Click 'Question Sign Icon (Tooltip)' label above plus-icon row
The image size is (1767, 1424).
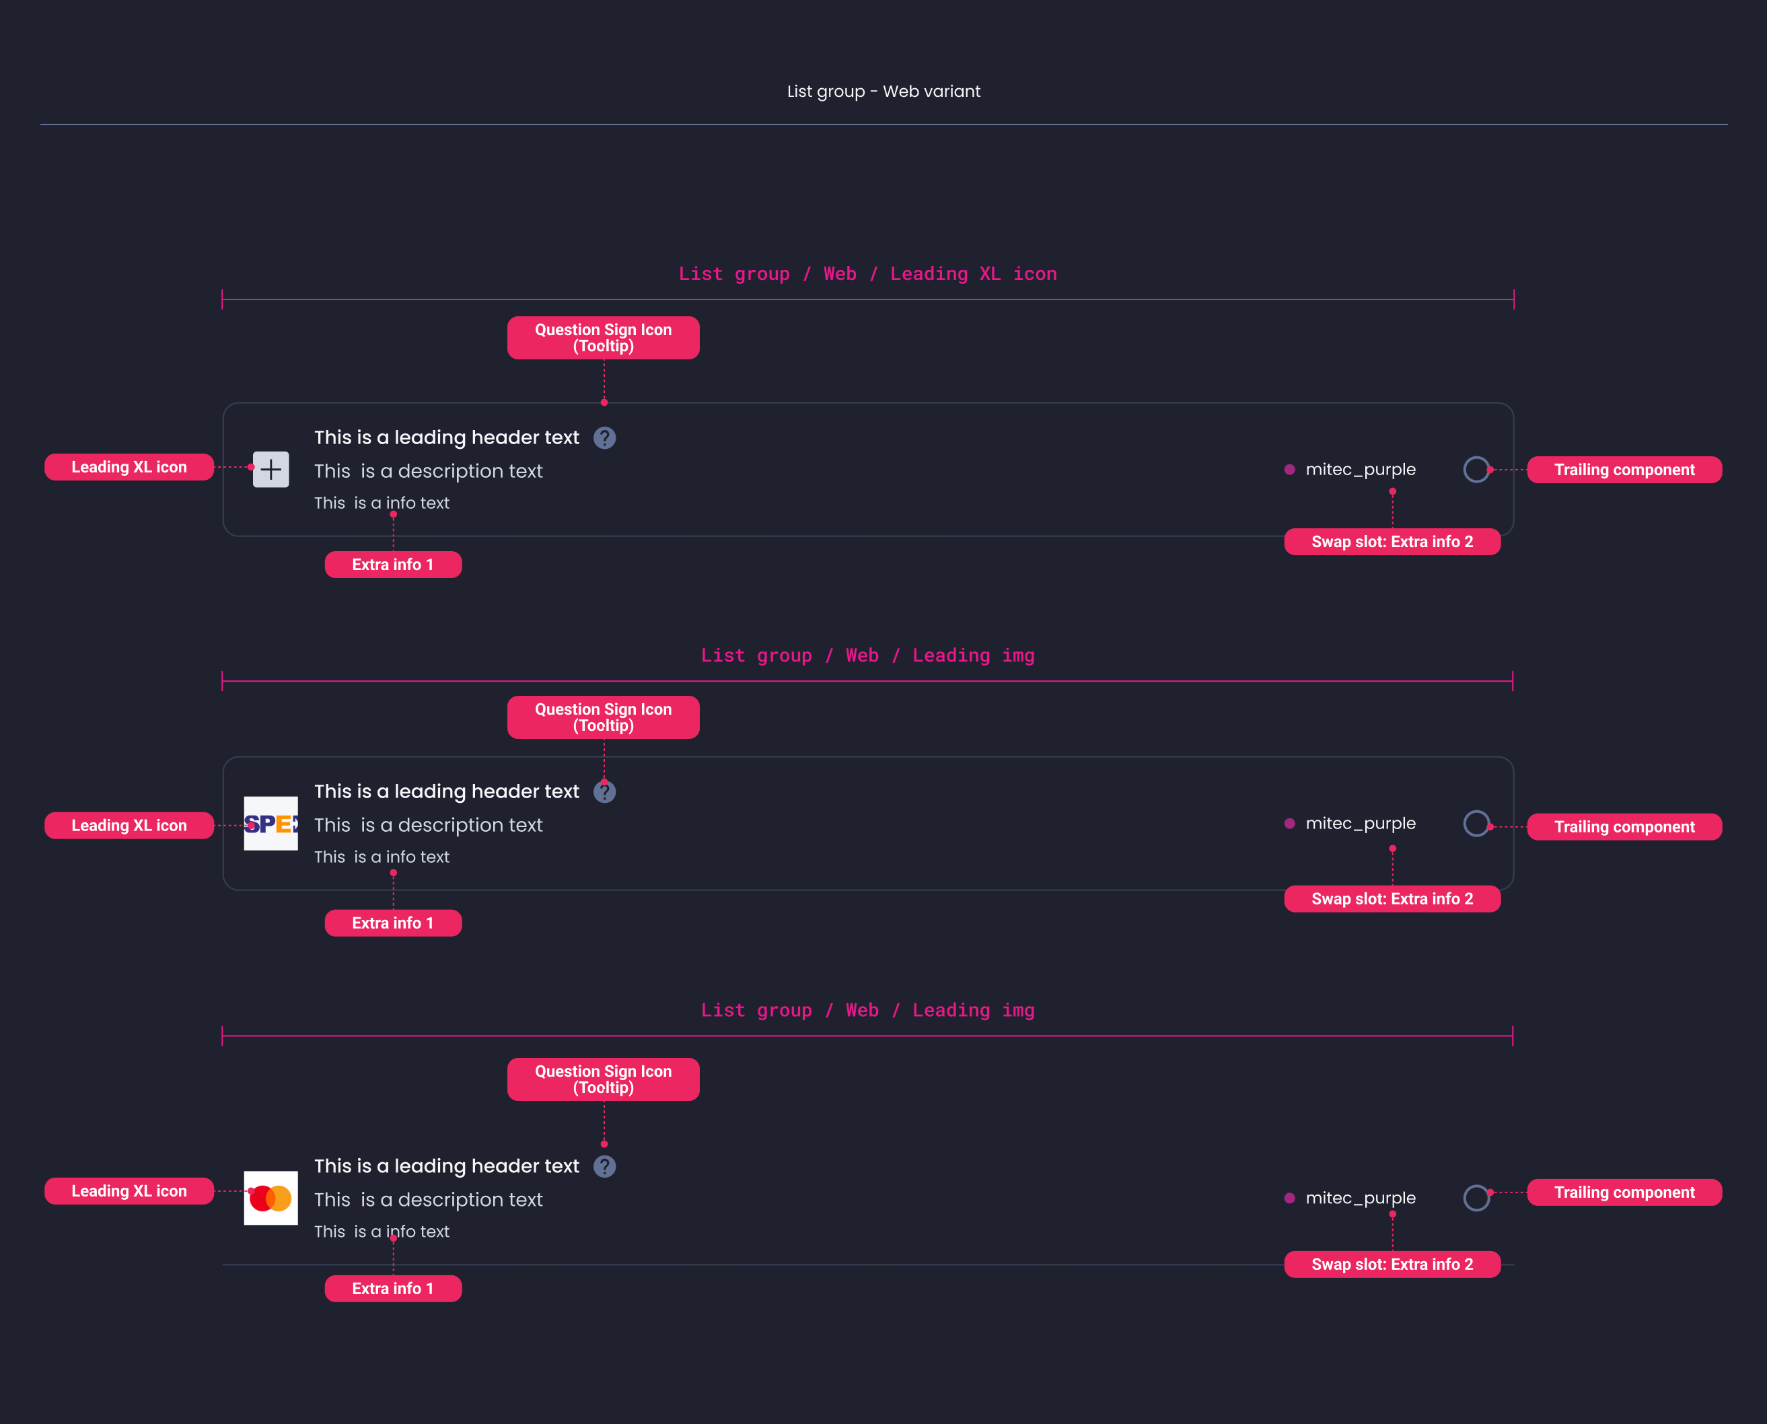604,338
